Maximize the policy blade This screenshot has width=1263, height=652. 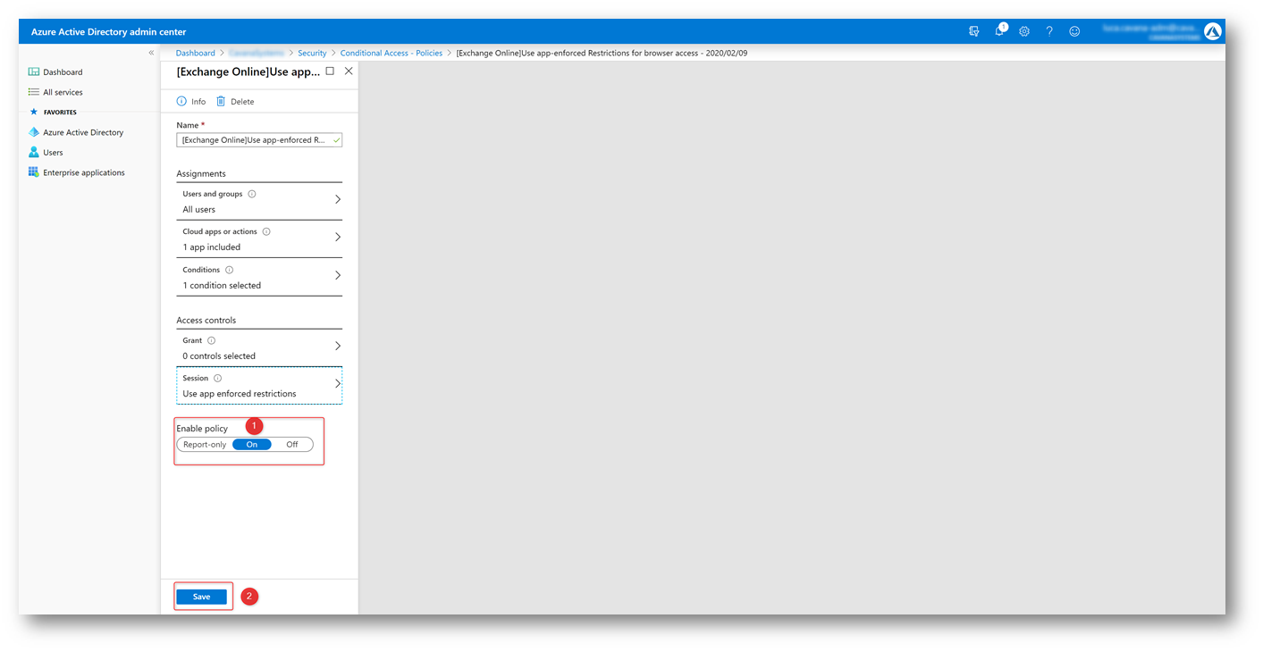coord(330,71)
